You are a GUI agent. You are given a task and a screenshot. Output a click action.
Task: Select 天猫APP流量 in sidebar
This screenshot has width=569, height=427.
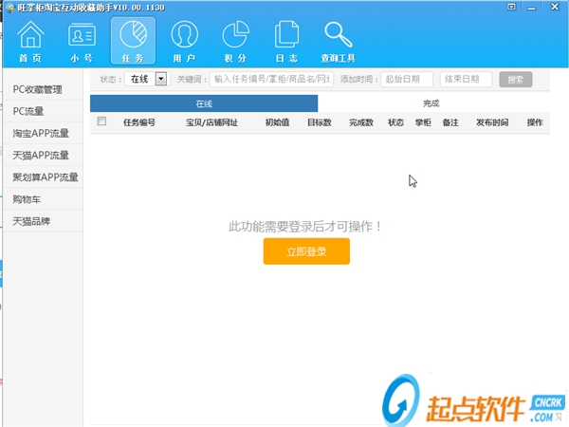43,156
